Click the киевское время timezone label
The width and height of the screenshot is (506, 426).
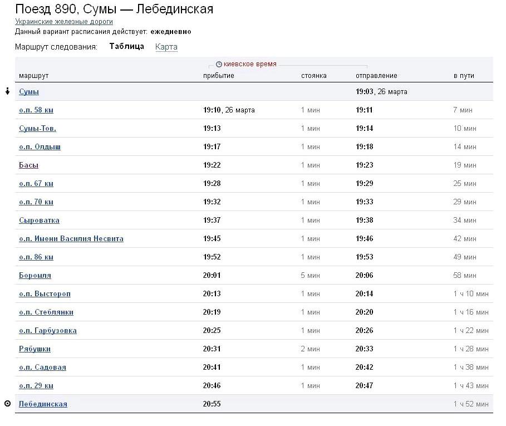point(250,65)
